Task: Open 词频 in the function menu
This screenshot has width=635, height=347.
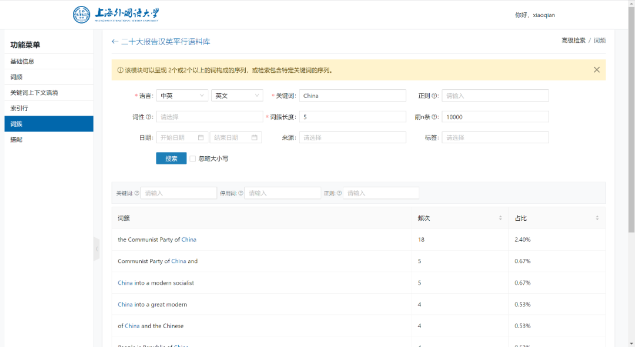Action: click(x=49, y=77)
